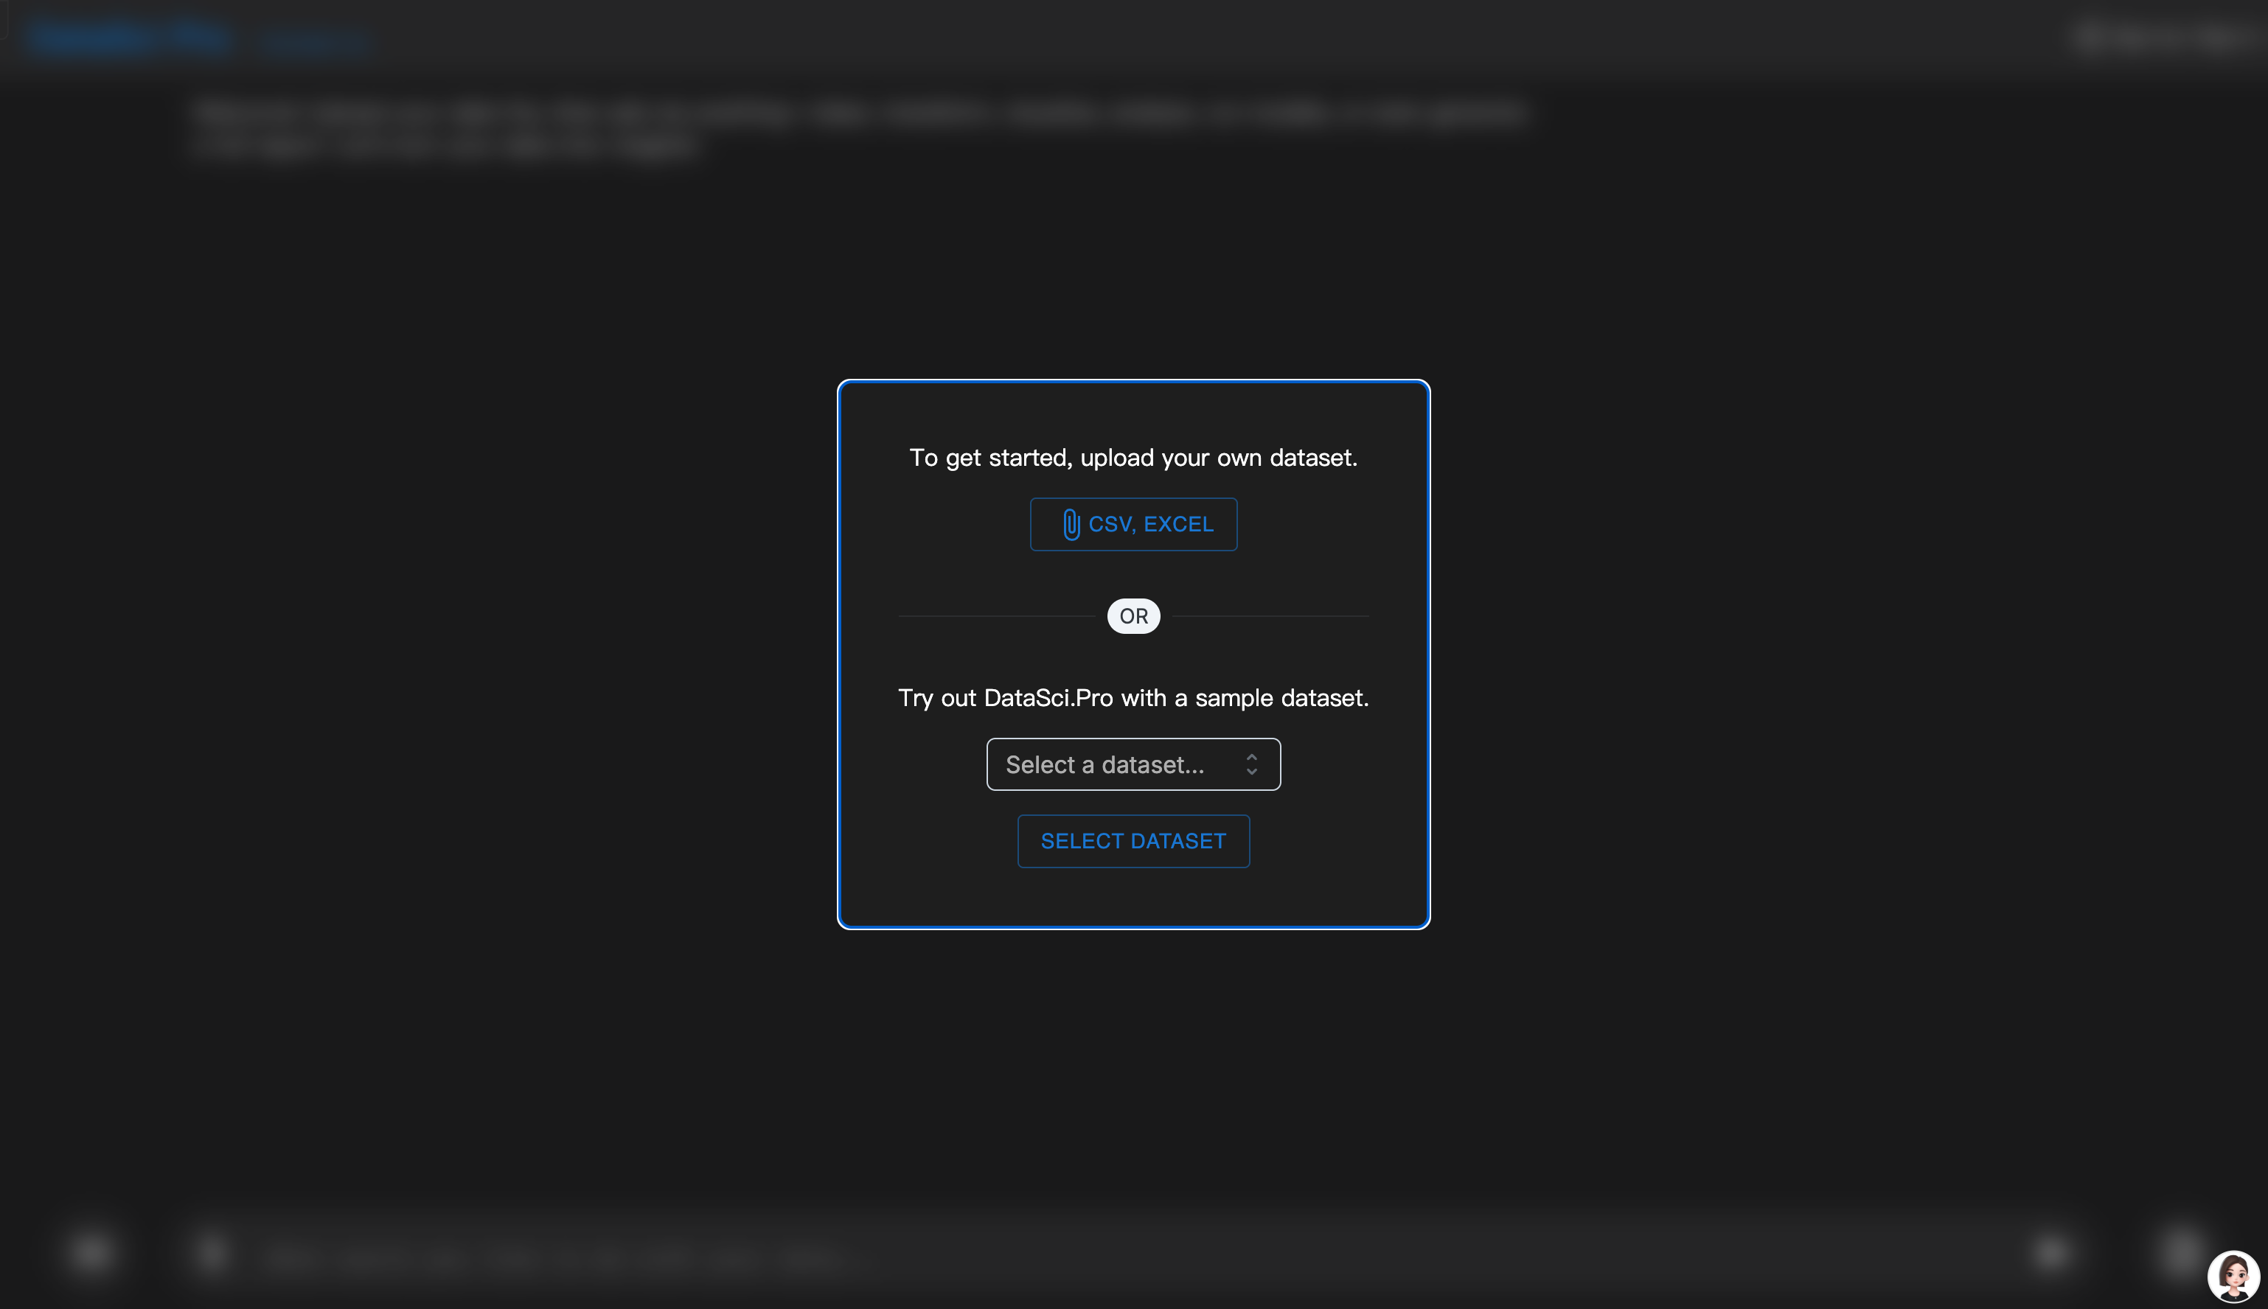Open the 'Select a dataset...' dropdown
This screenshot has height=1309, width=2268.
click(1133, 764)
